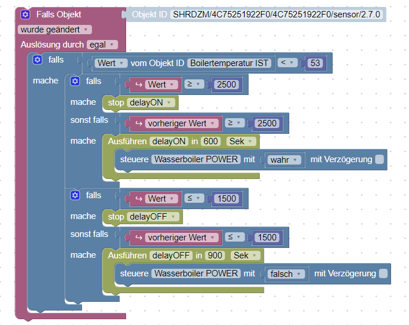The image size is (409, 325).
Task: Open gear settings of falls Wert ≤ 1500 block
Action: [x=75, y=195]
